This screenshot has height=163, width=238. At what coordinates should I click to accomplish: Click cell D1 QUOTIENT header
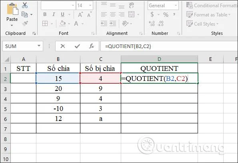click(x=159, y=68)
